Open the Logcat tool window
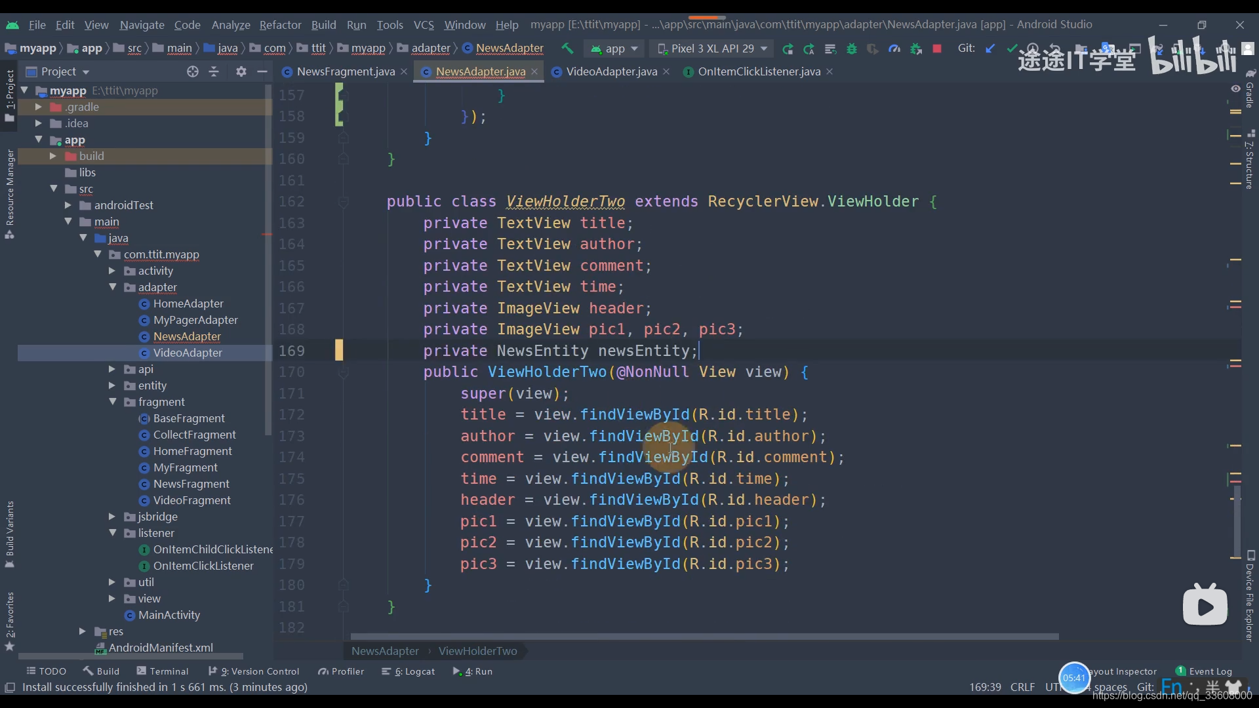This screenshot has width=1259, height=708. click(x=408, y=671)
